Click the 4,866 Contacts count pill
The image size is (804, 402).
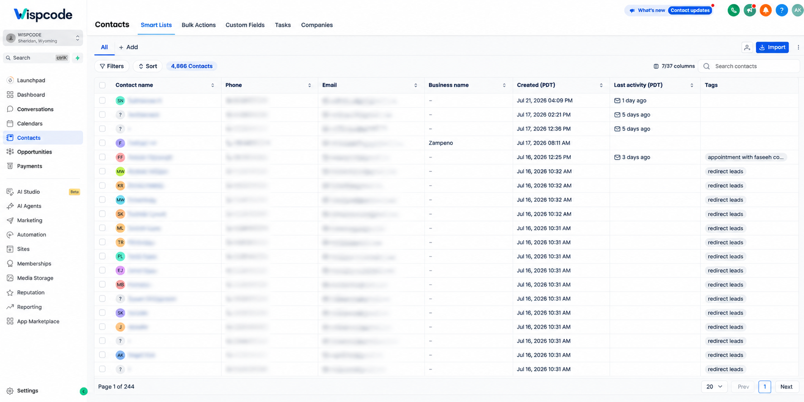[192, 66]
